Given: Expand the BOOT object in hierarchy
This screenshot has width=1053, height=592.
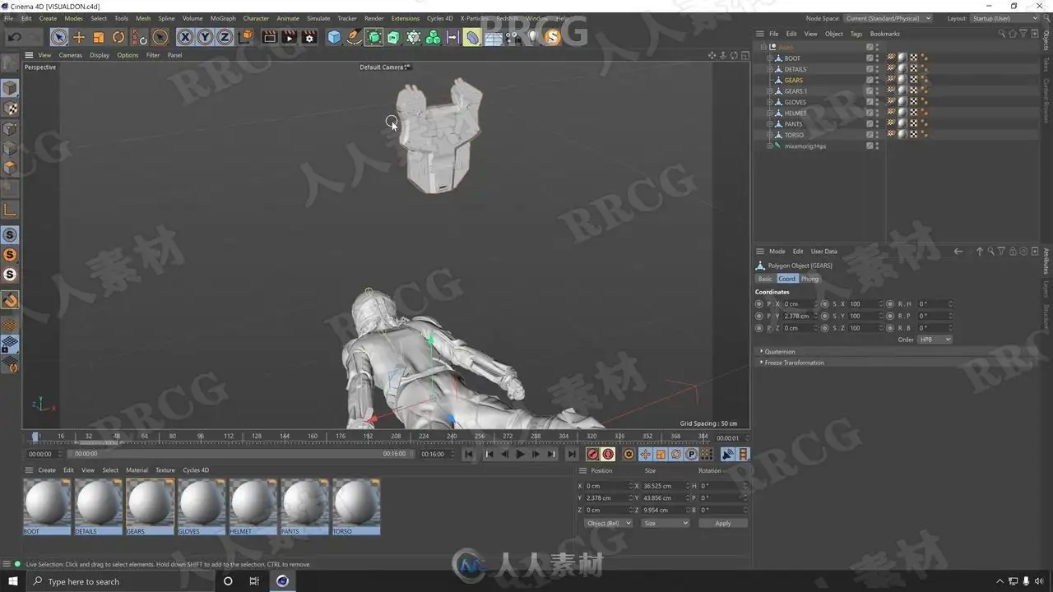Looking at the screenshot, I should (770, 58).
